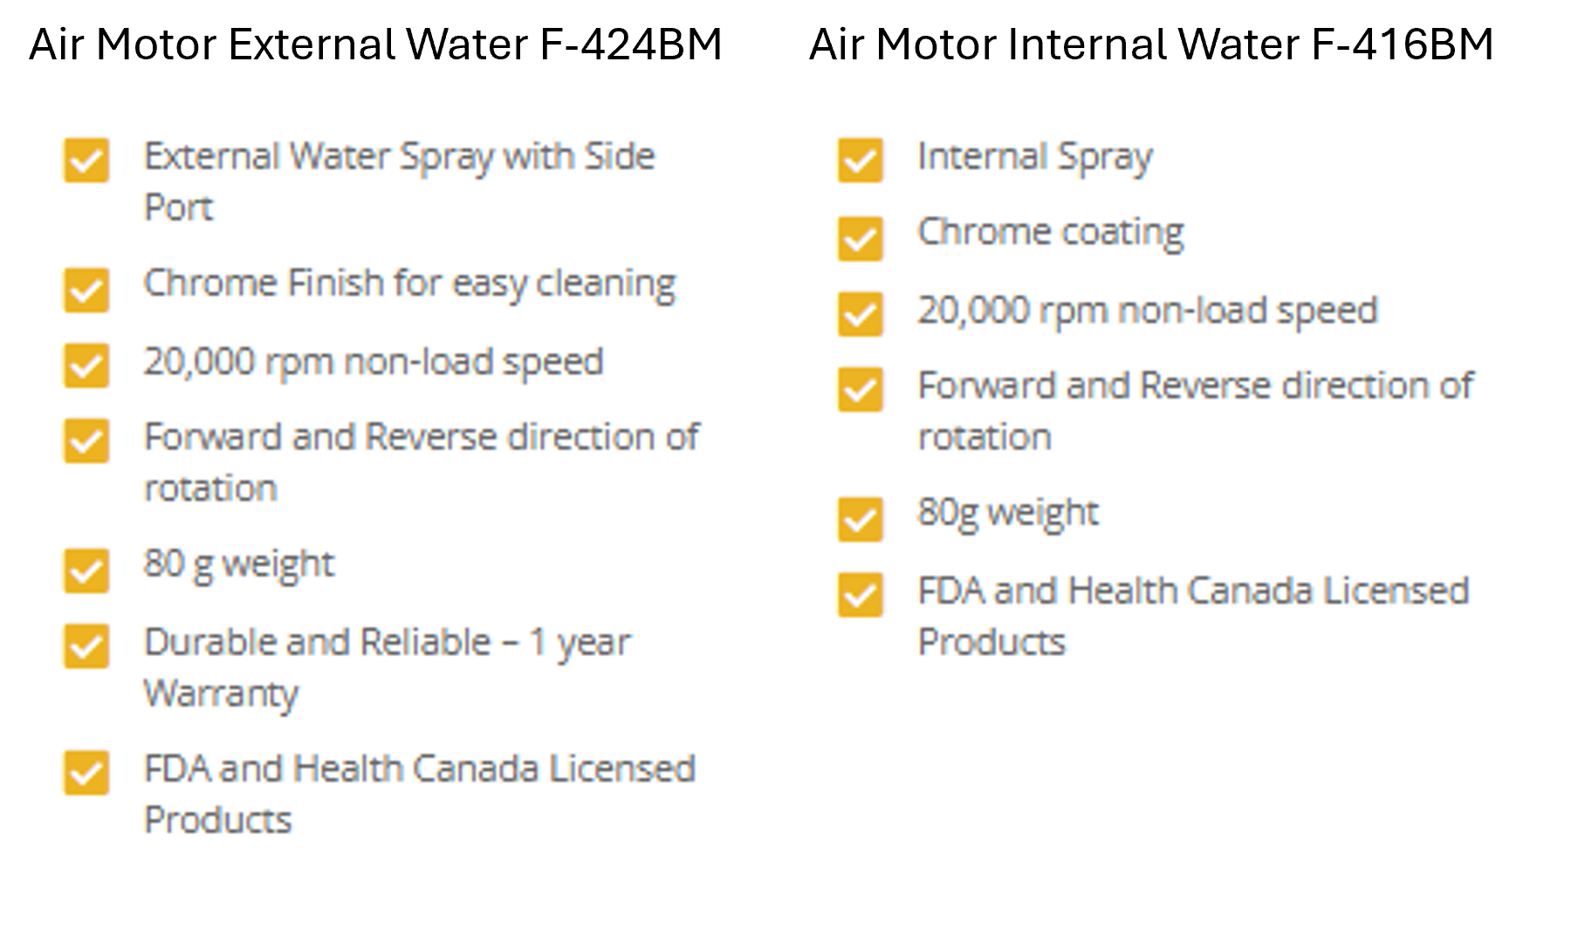Click the Chrome coating text
The width and height of the screenshot is (1578, 939).
[1050, 232]
